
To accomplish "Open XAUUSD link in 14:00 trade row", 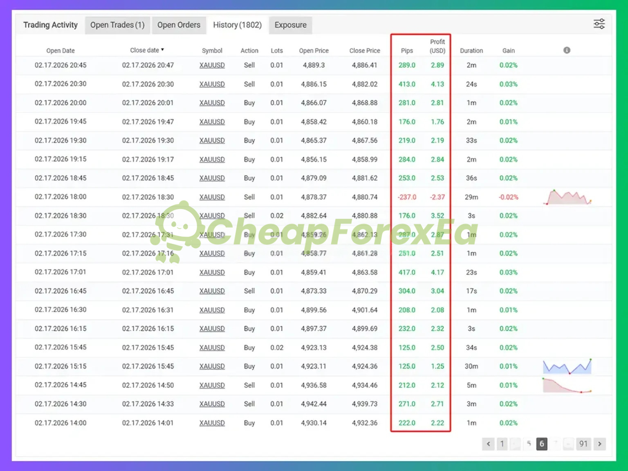I will point(212,423).
